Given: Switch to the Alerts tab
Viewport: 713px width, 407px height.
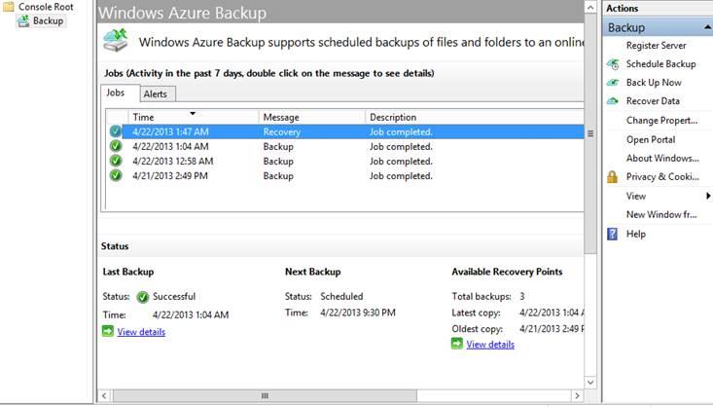Looking at the screenshot, I should (156, 94).
